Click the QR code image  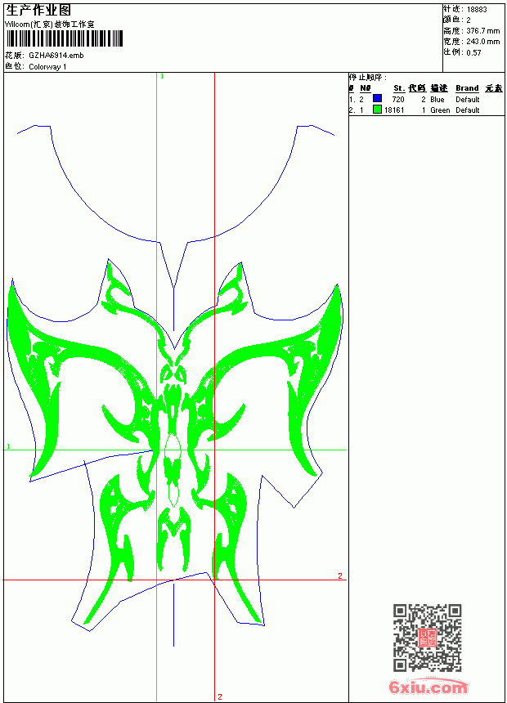point(427,638)
